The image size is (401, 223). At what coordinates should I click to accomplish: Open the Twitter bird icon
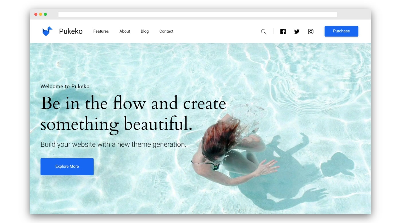tap(297, 31)
